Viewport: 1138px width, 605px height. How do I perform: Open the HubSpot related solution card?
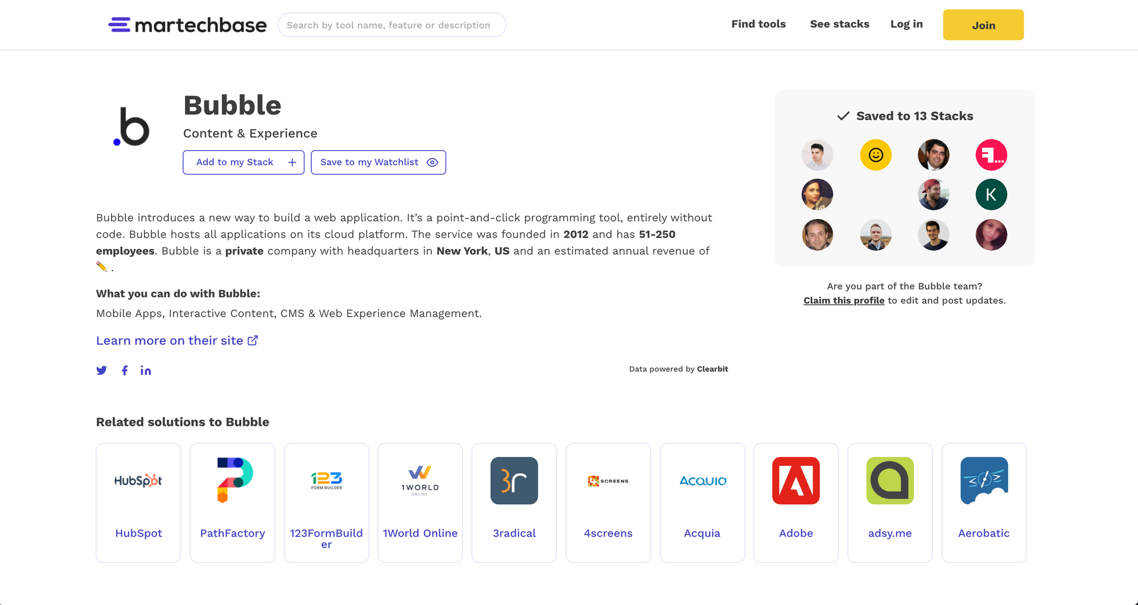click(138, 503)
